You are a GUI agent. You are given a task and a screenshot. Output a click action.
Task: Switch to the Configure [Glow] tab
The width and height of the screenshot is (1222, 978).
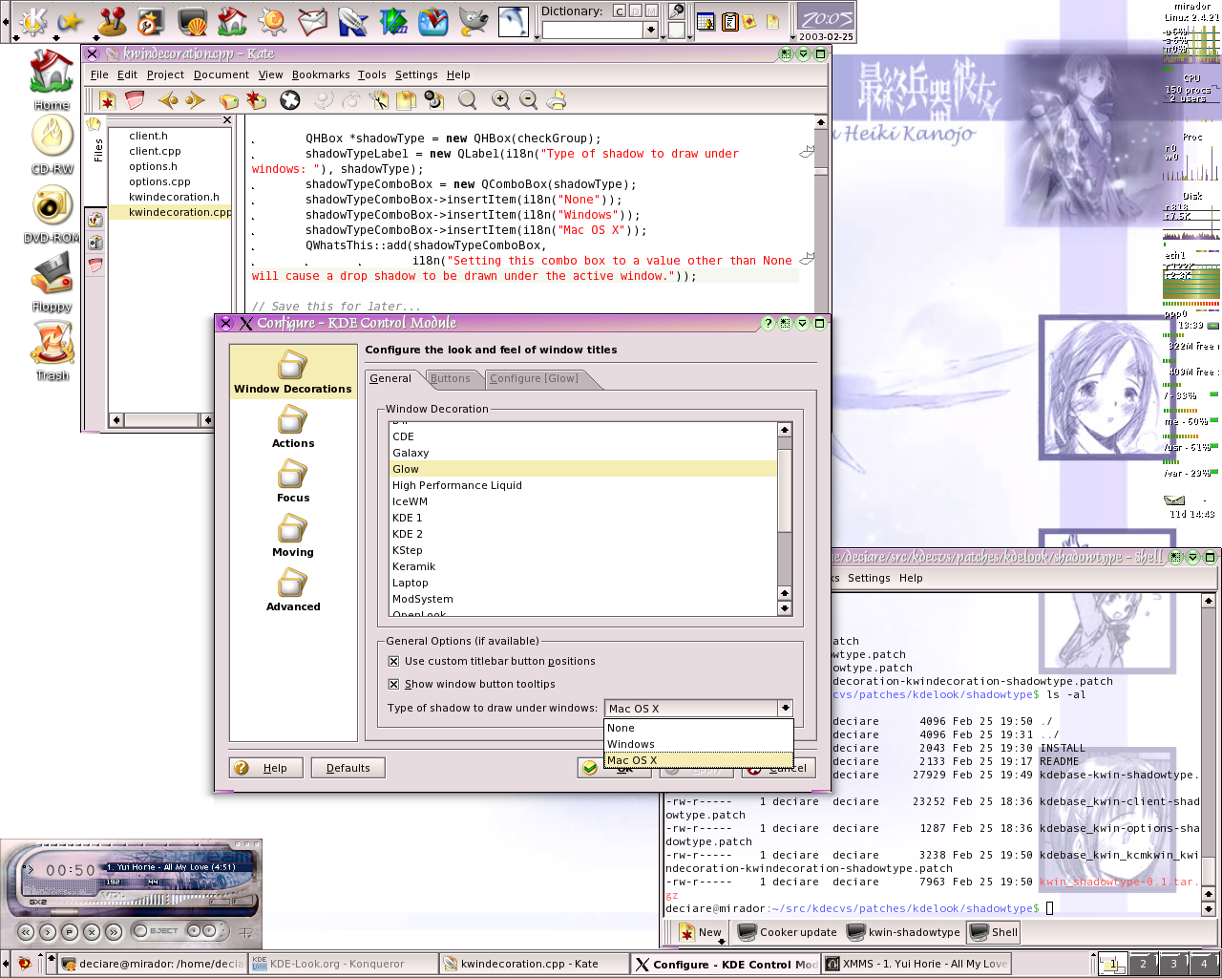click(534, 378)
